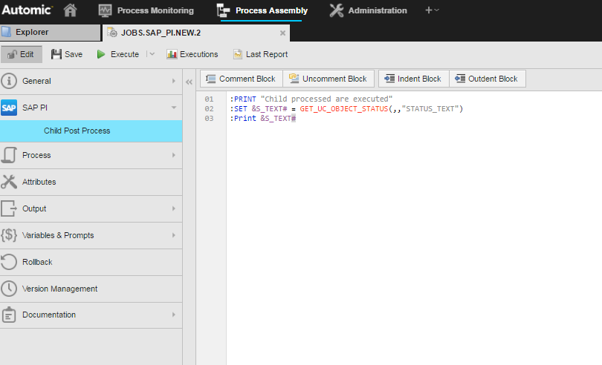This screenshot has width=602, height=365.
Task: Click the Explorer folder icon
Action: [x=6, y=32]
